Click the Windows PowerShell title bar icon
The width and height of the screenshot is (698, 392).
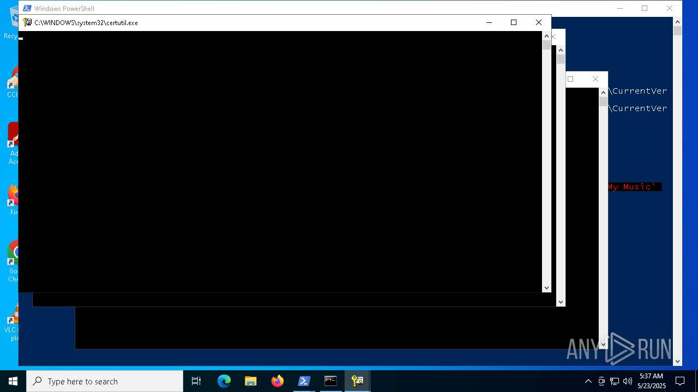[27, 8]
